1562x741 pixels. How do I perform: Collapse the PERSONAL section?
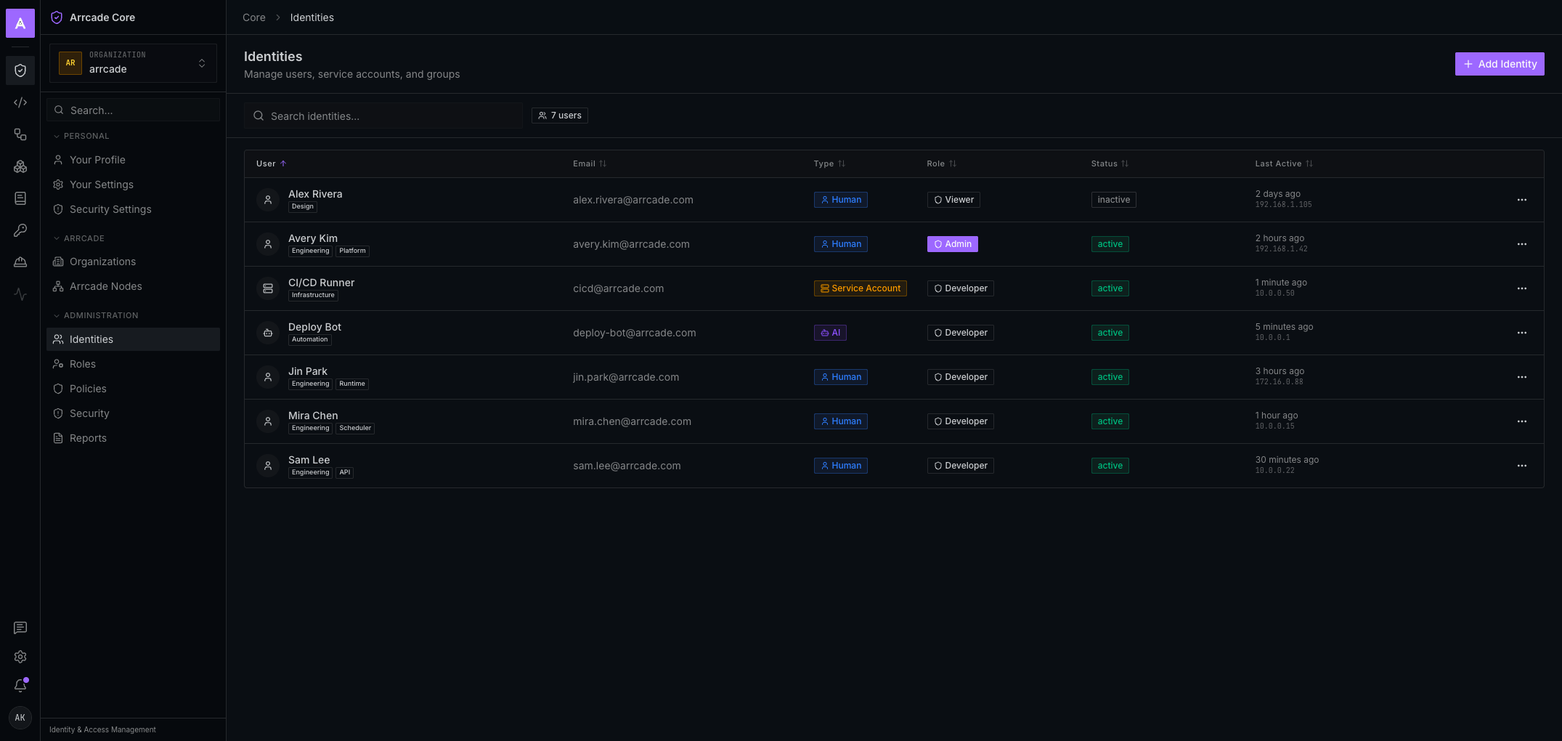[81, 136]
